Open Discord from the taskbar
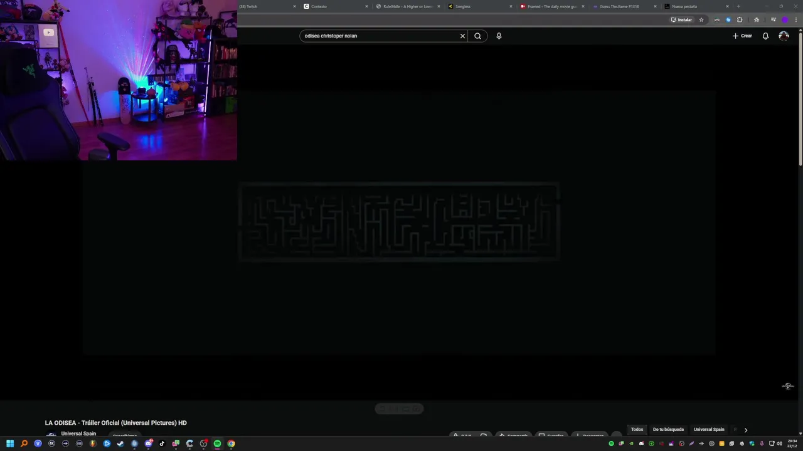This screenshot has width=803, height=451. click(148, 443)
